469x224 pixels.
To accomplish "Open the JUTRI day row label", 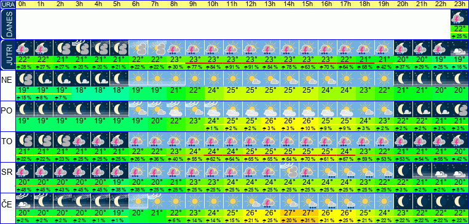I will [x=7, y=55].
